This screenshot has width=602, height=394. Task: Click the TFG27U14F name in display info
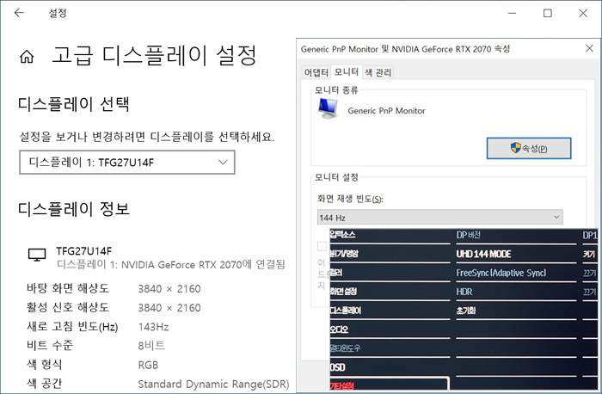coord(83,251)
